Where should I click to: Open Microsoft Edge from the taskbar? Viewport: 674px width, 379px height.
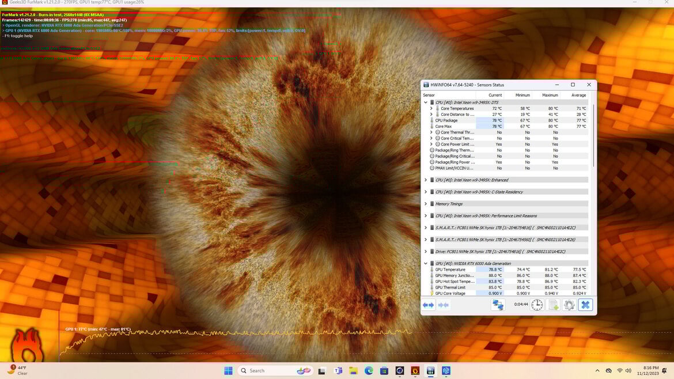[x=369, y=370]
